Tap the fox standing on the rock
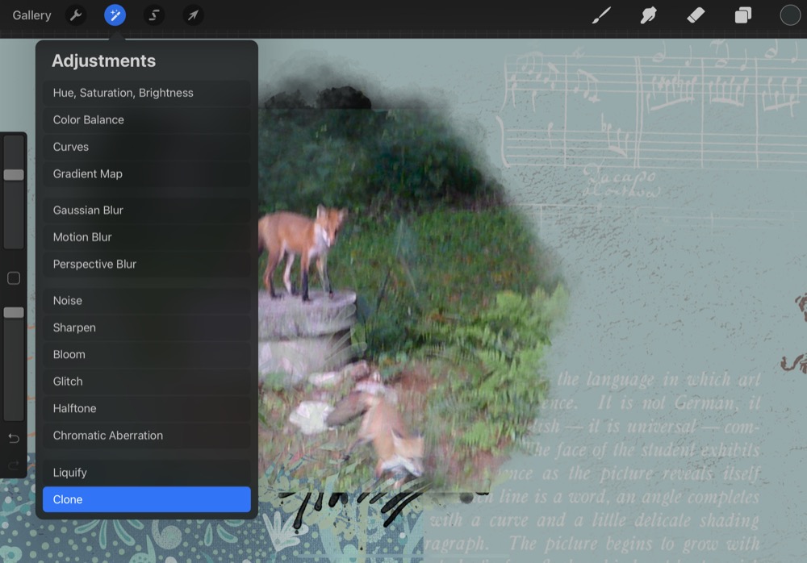The width and height of the screenshot is (807, 563). [x=301, y=251]
